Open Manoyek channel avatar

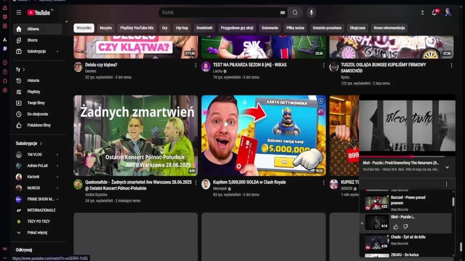206,184
